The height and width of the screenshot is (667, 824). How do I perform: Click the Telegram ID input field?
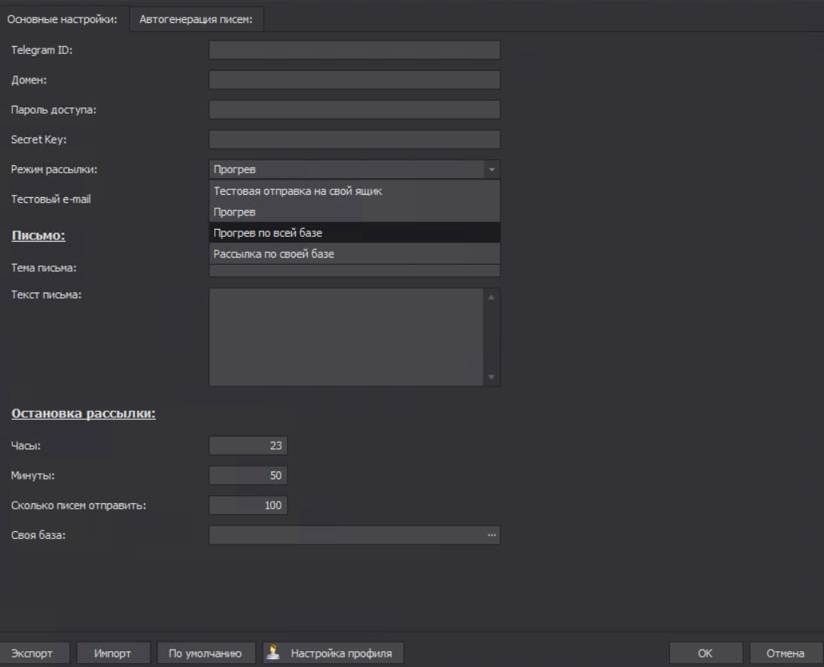coord(355,50)
